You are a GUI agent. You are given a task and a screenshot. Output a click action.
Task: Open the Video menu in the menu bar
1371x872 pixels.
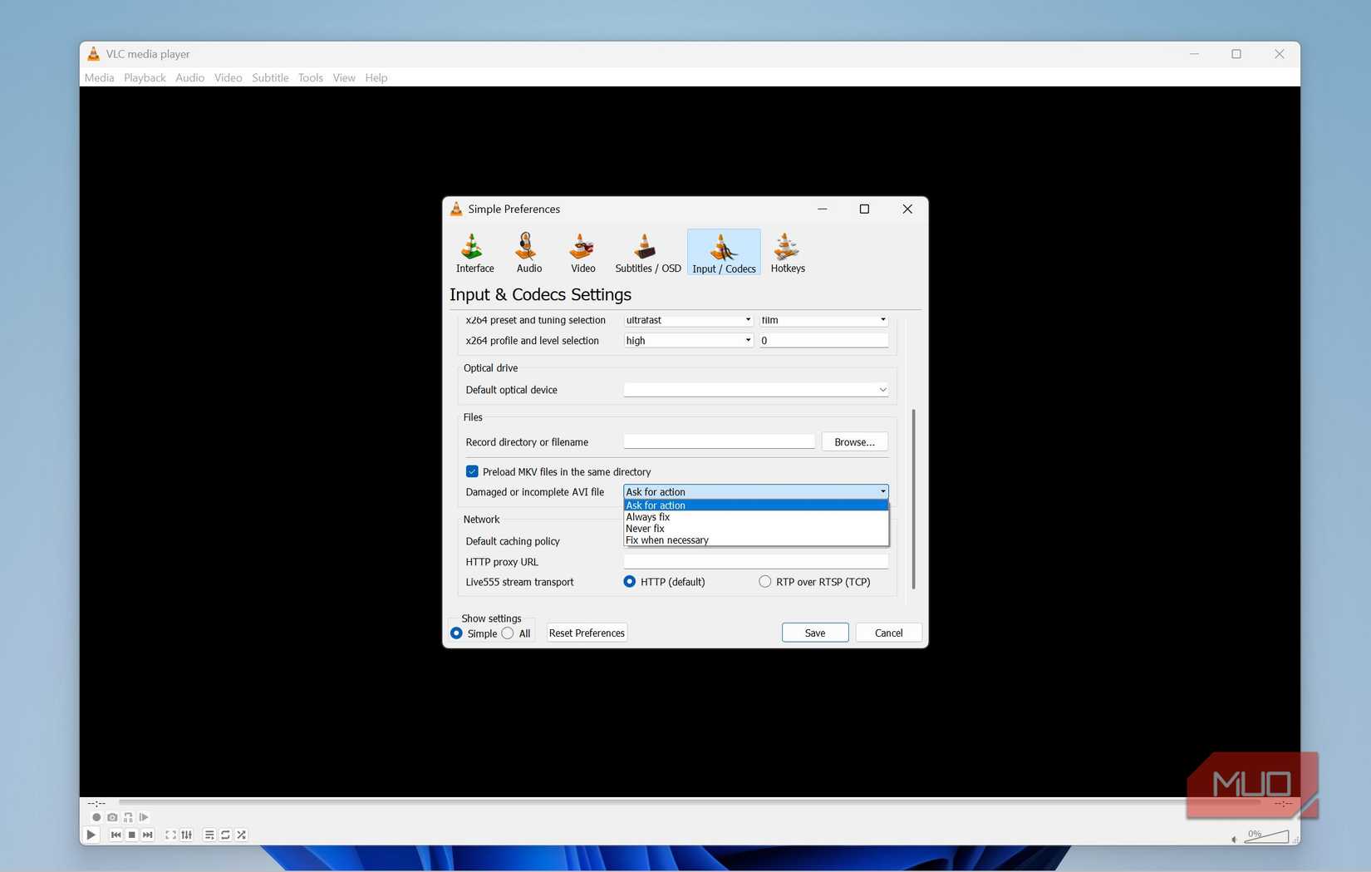[228, 77]
